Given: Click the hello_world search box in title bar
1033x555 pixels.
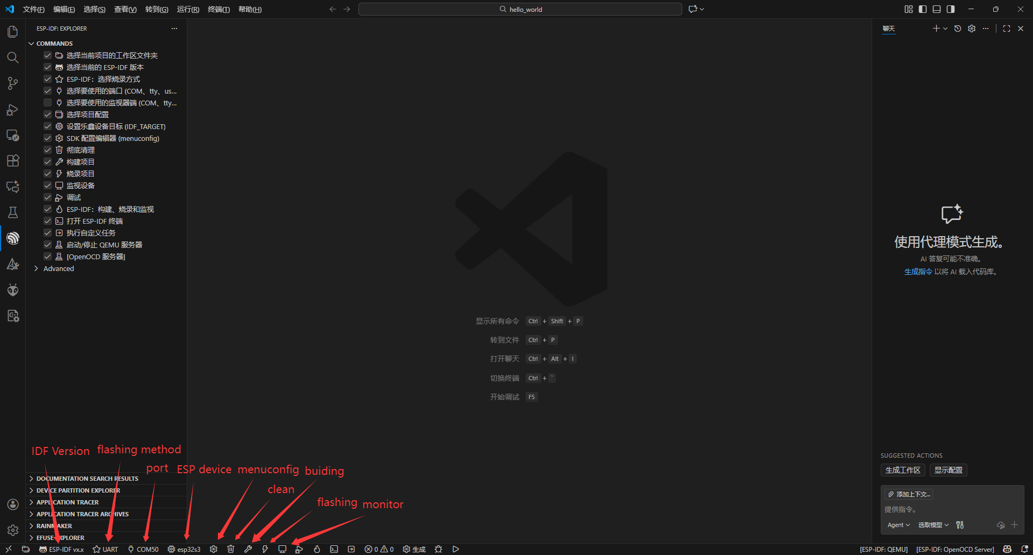Looking at the screenshot, I should (520, 9).
